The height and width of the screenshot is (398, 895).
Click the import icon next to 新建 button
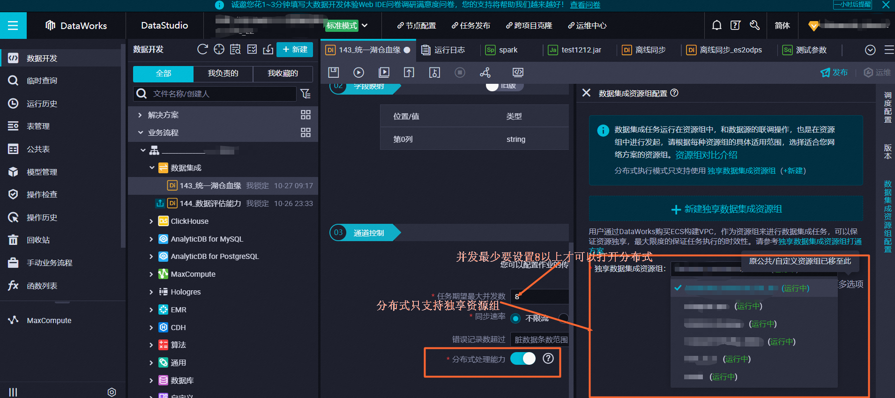click(268, 49)
